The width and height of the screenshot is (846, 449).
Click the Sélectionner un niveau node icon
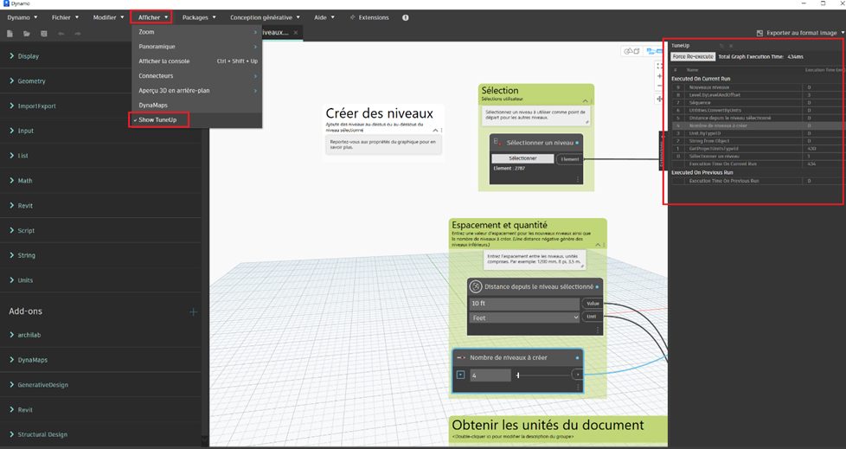click(498, 143)
